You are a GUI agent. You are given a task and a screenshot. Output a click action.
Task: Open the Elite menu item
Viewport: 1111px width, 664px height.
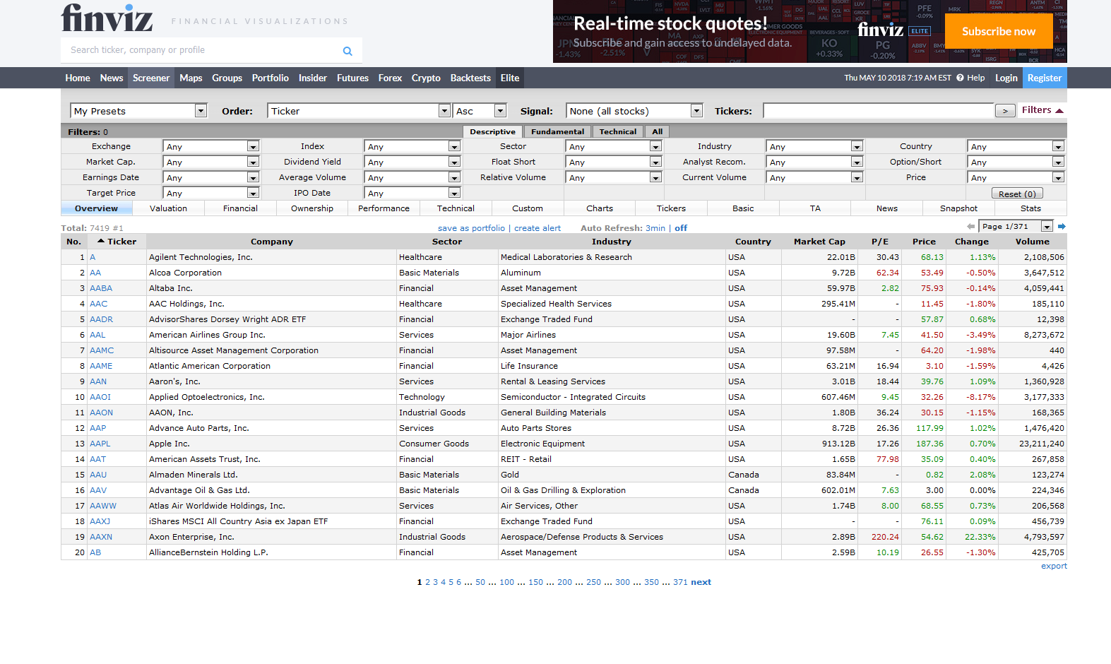click(x=510, y=78)
